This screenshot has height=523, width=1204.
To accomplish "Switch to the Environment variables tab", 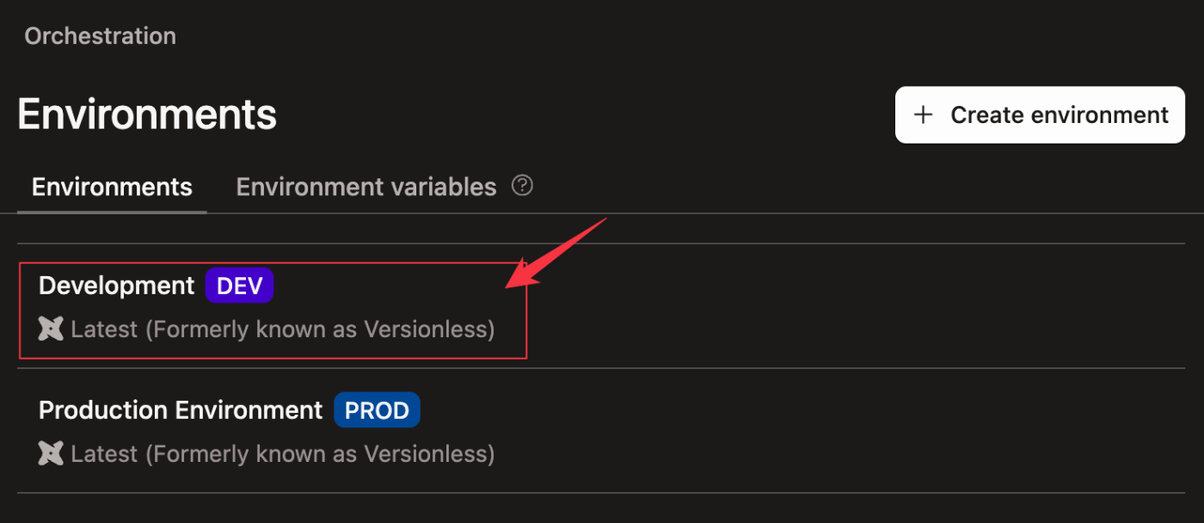I will [x=366, y=187].
